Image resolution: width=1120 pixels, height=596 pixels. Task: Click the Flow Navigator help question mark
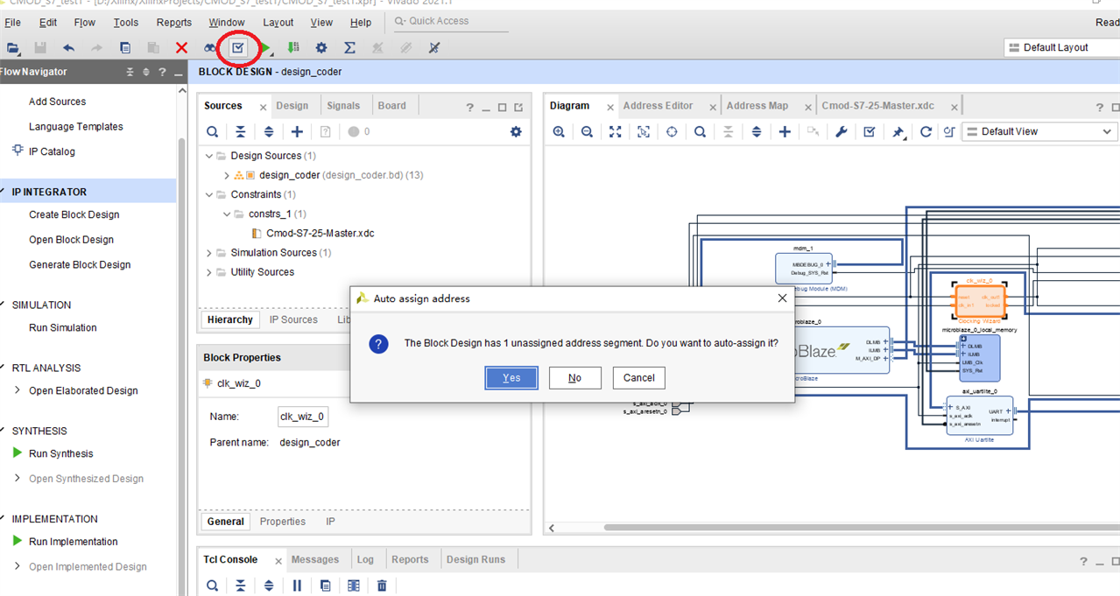pyautogui.click(x=162, y=72)
